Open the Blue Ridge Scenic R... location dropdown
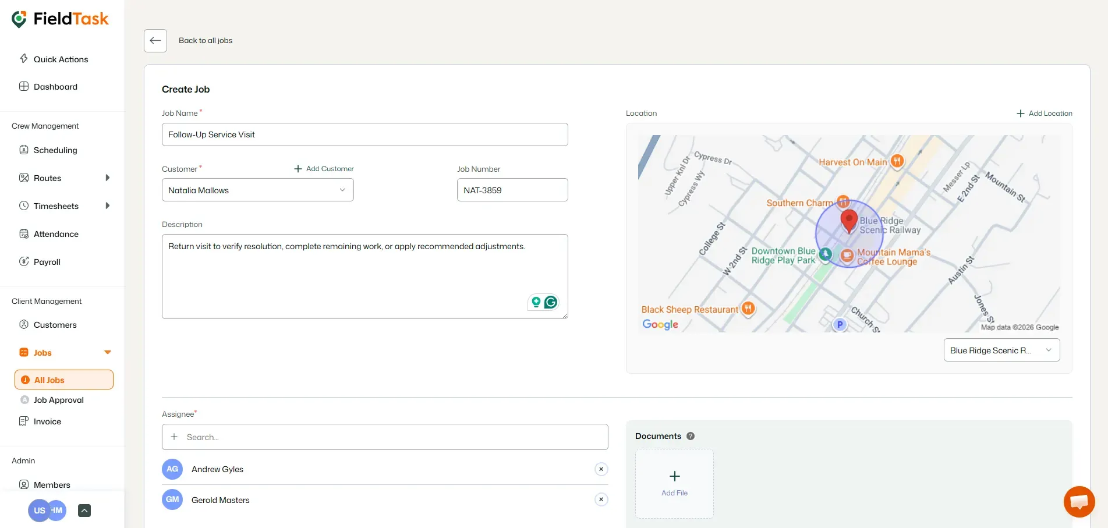Screen dimensions: 1108x528 click(1001, 350)
